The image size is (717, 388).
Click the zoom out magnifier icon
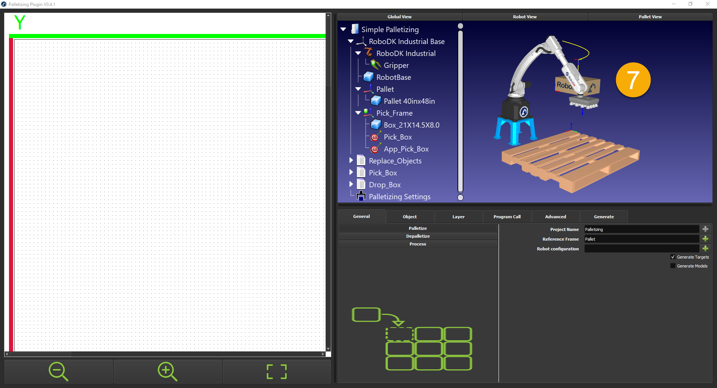tap(58, 372)
